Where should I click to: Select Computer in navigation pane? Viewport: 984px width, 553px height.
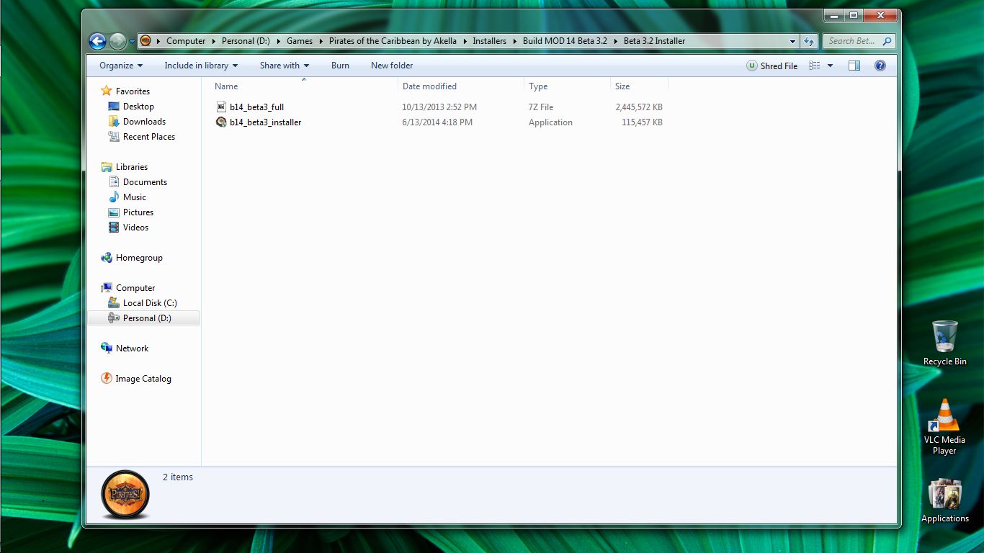(x=135, y=288)
